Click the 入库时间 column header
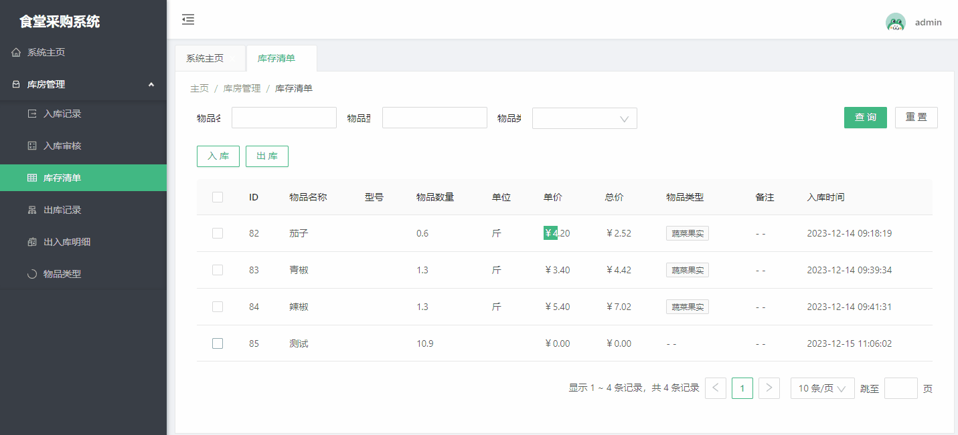The image size is (958, 435). [826, 197]
